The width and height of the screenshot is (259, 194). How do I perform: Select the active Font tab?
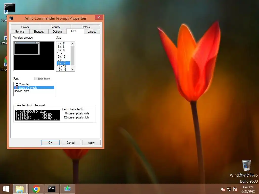pyautogui.click(x=74, y=31)
